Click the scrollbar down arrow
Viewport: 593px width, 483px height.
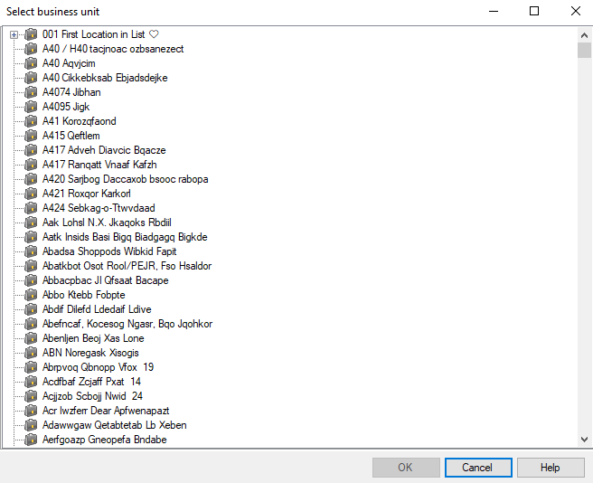[x=585, y=439]
